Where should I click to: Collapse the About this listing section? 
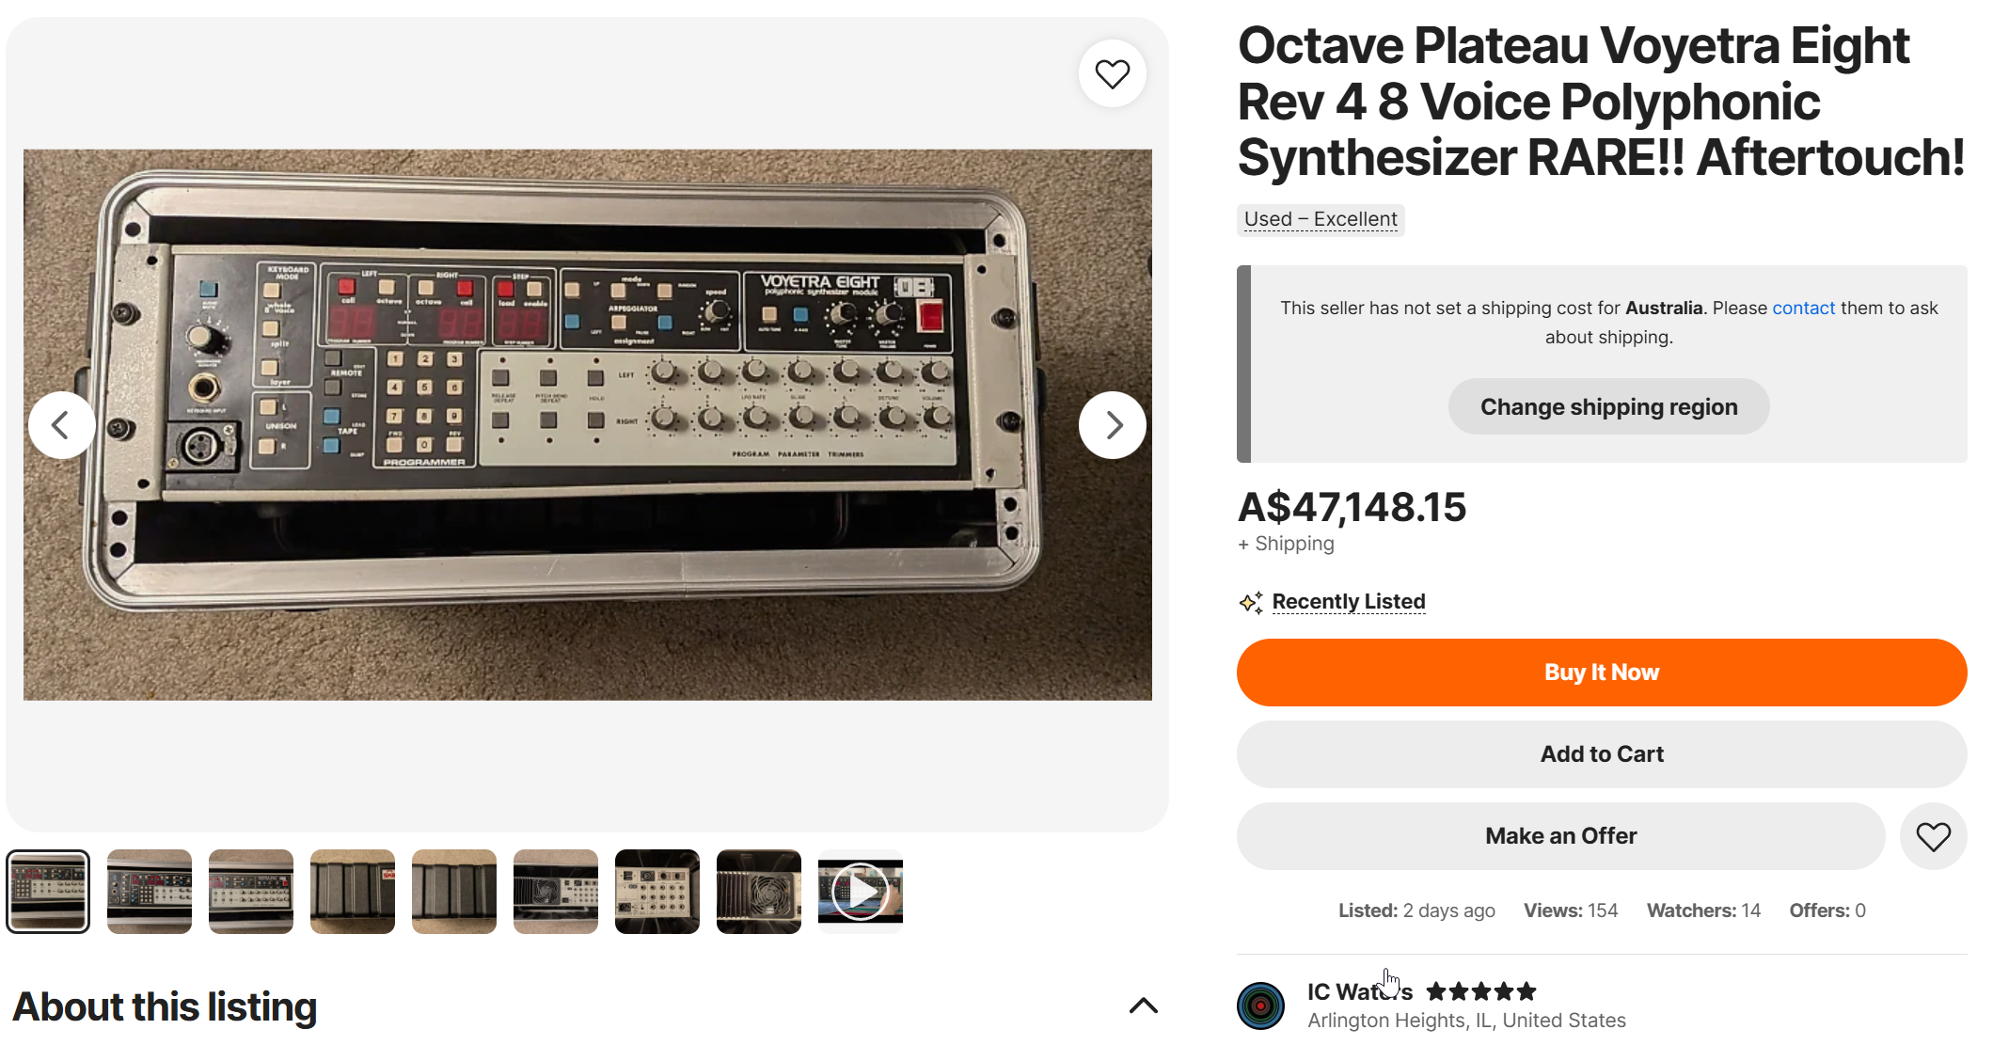point(1143,1005)
